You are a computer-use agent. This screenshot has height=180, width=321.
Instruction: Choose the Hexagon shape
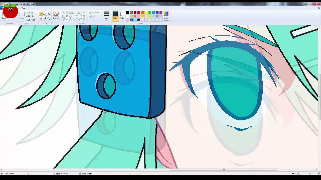coord(74,16)
